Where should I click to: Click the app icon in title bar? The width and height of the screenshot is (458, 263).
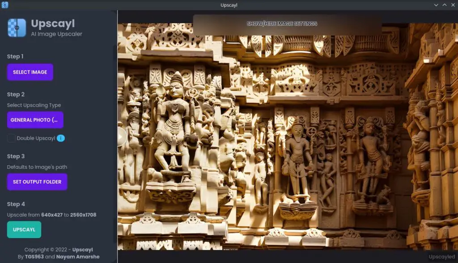[x=4, y=4]
